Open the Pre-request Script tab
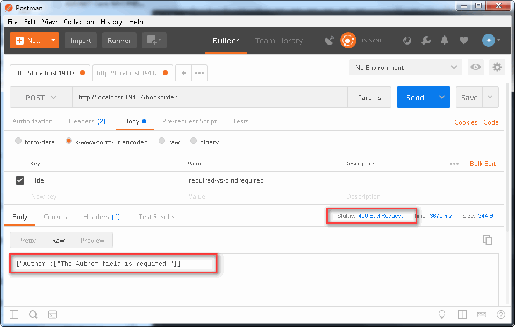Viewport: 515px width, 327px height. click(x=190, y=121)
